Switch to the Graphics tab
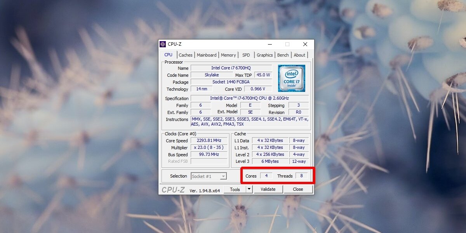 pyautogui.click(x=264, y=55)
